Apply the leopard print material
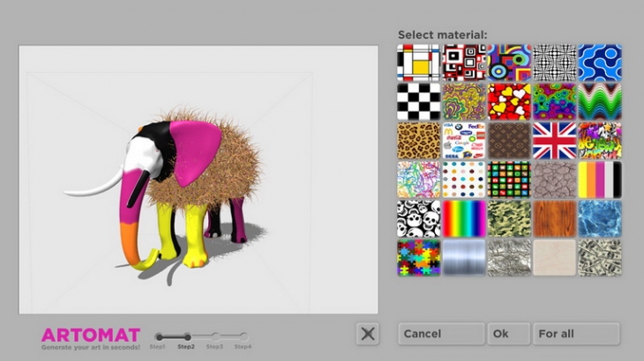Screen dimensions: 644x361 418,141
